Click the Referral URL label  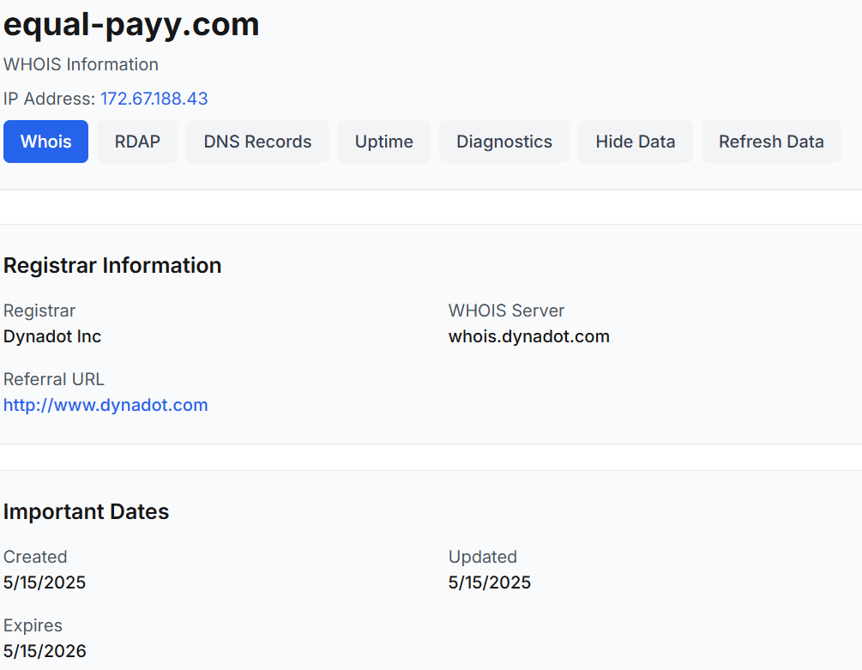point(53,379)
